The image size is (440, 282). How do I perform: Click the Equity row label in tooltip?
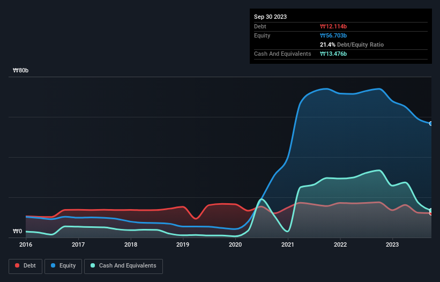click(x=262, y=35)
